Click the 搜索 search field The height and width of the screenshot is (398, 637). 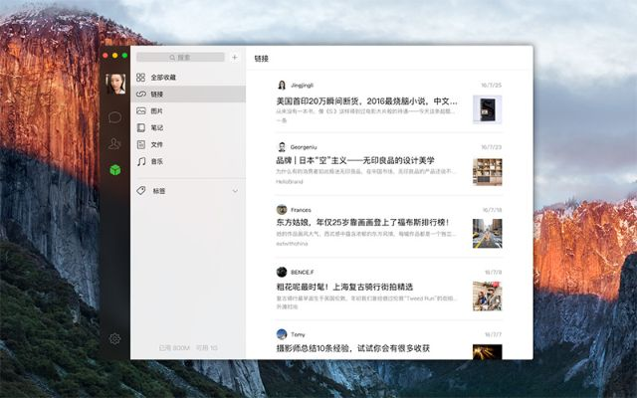click(x=182, y=58)
